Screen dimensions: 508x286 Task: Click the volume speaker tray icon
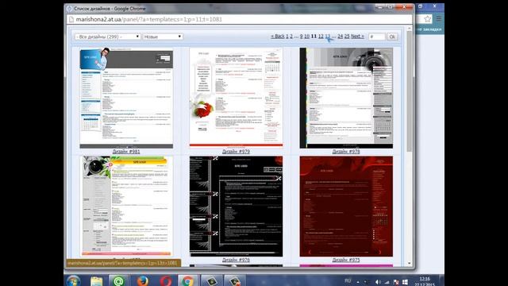click(x=378, y=282)
